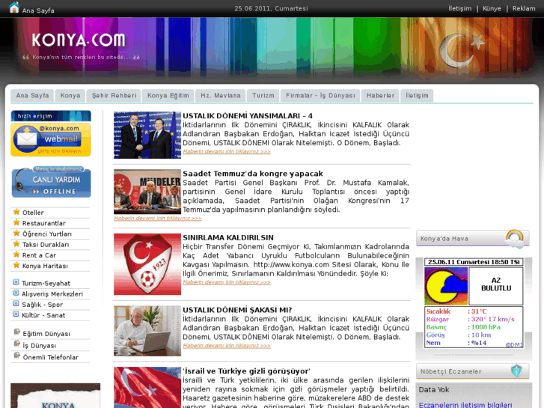Open the Sağlık - Spor sidebar link
The width and height of the screenshot is (544, 408).
43,305
